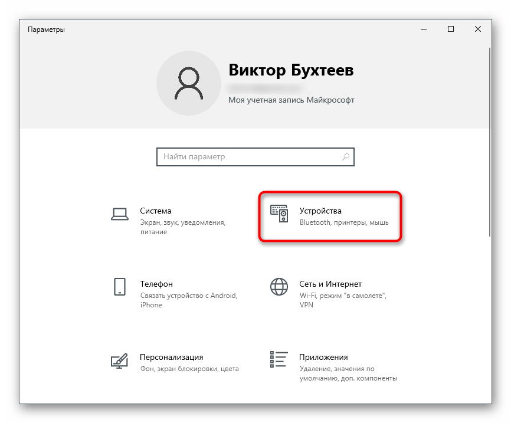Go to Сеть и Интернет settings label

(330, 284)
